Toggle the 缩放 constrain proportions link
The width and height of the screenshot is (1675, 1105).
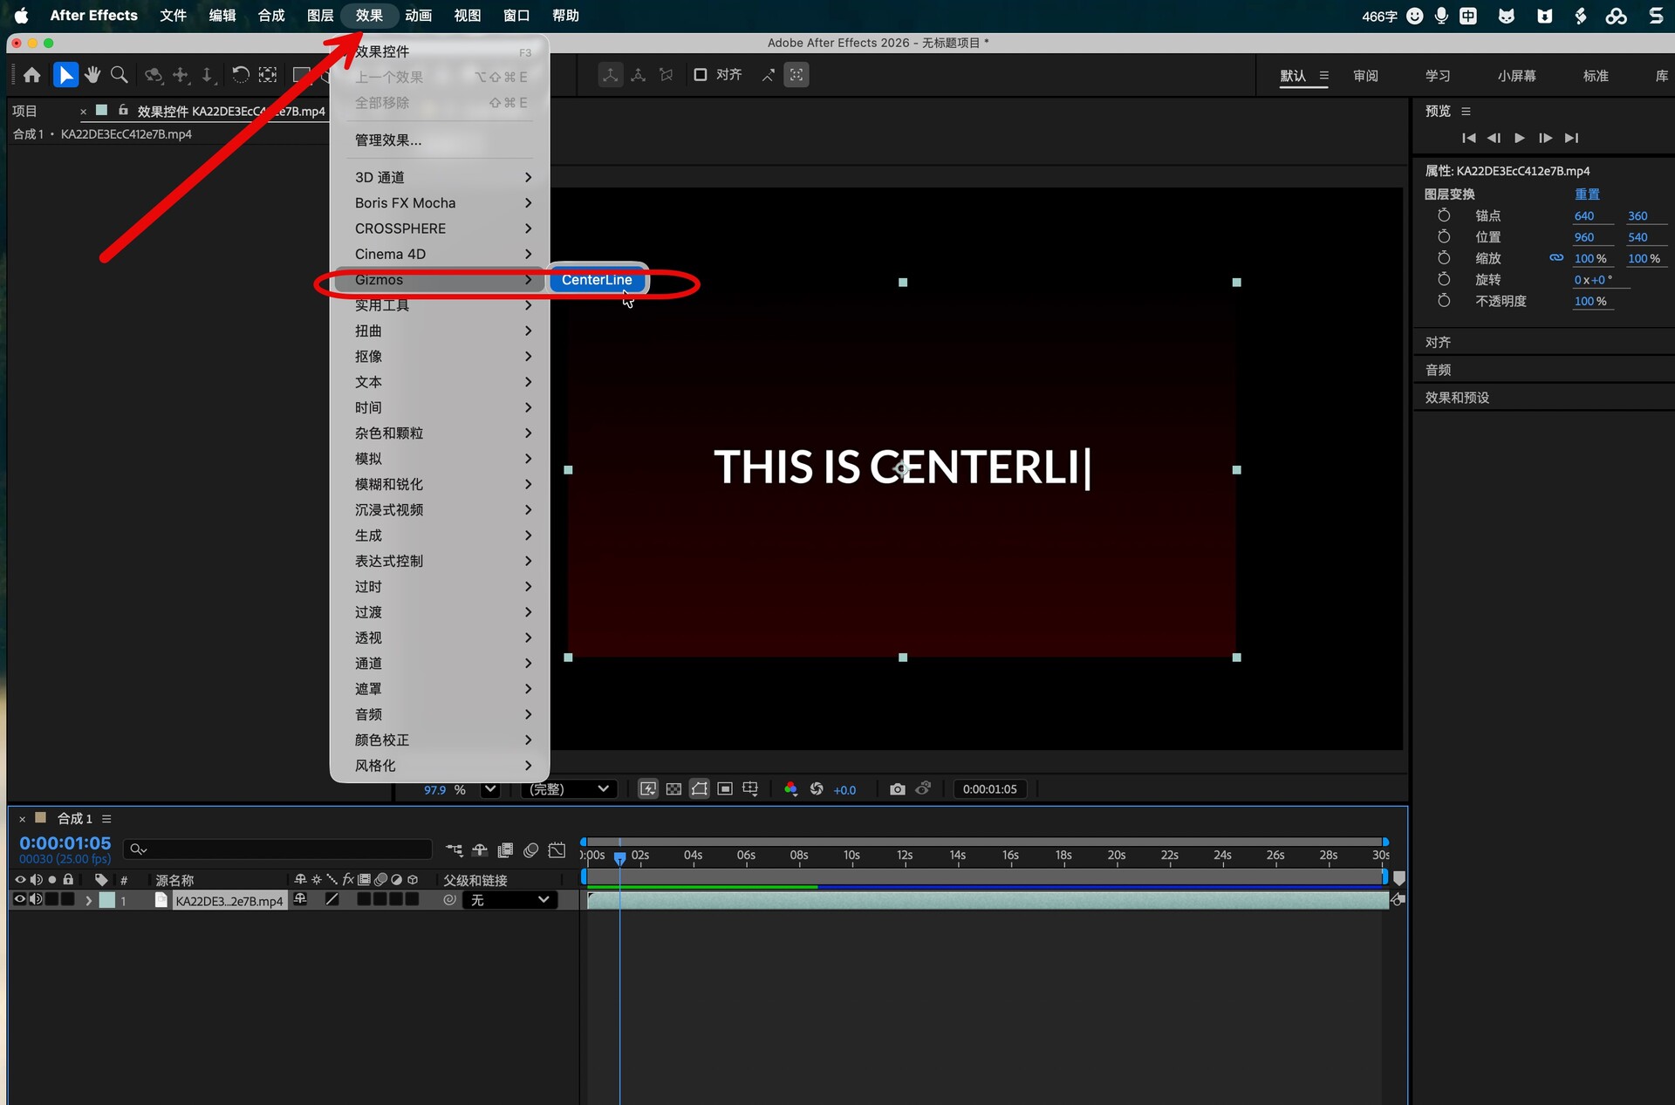click(x=1556, y=258)
